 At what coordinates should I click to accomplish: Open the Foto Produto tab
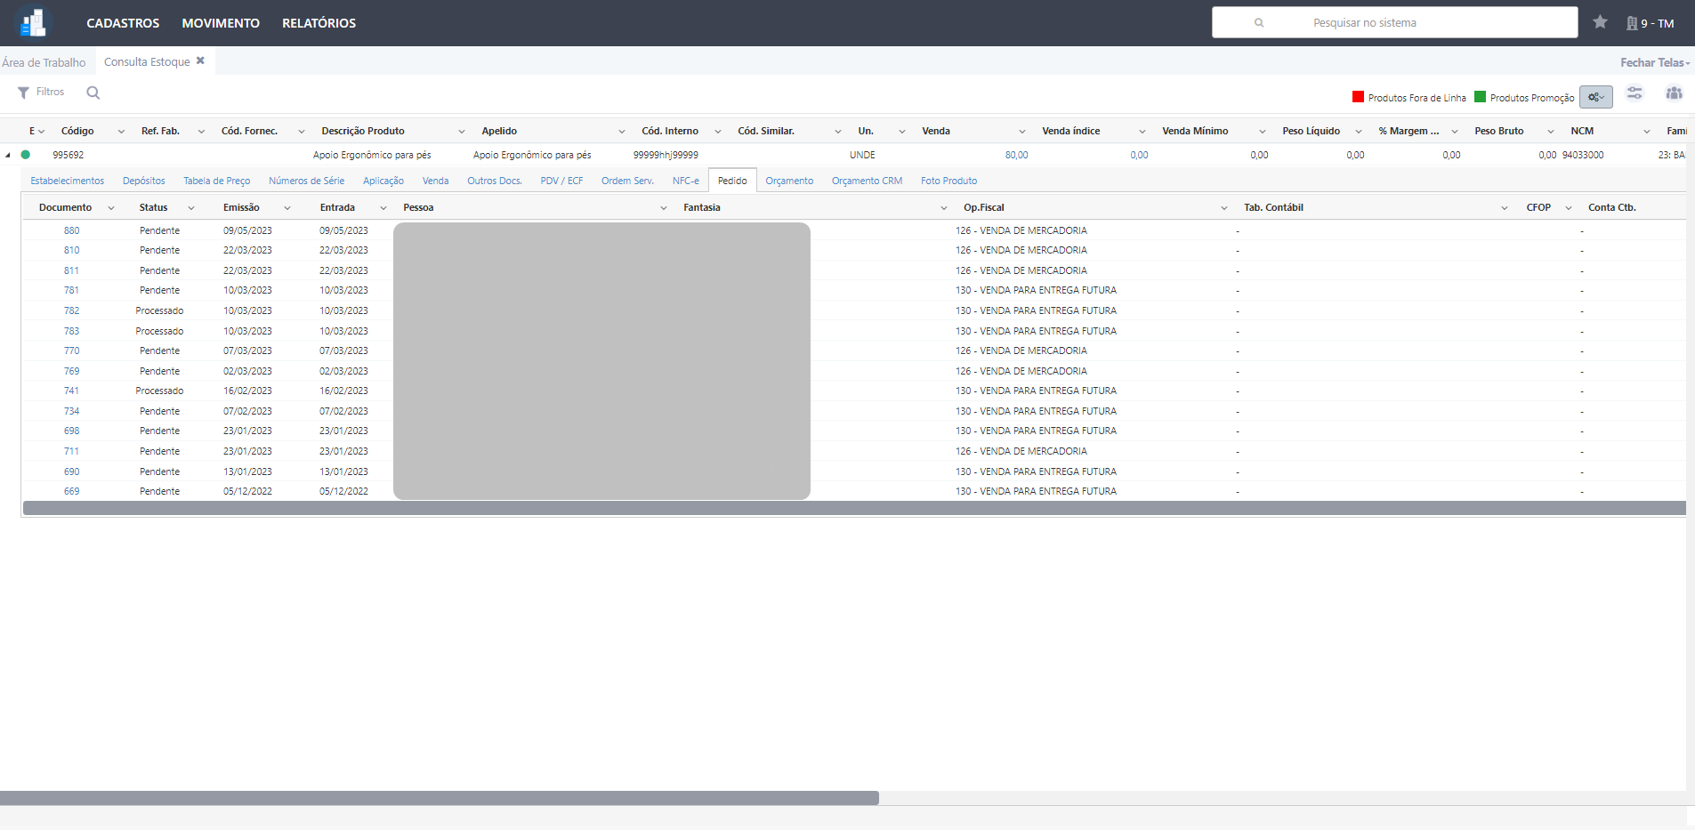(x=948, y=181)
